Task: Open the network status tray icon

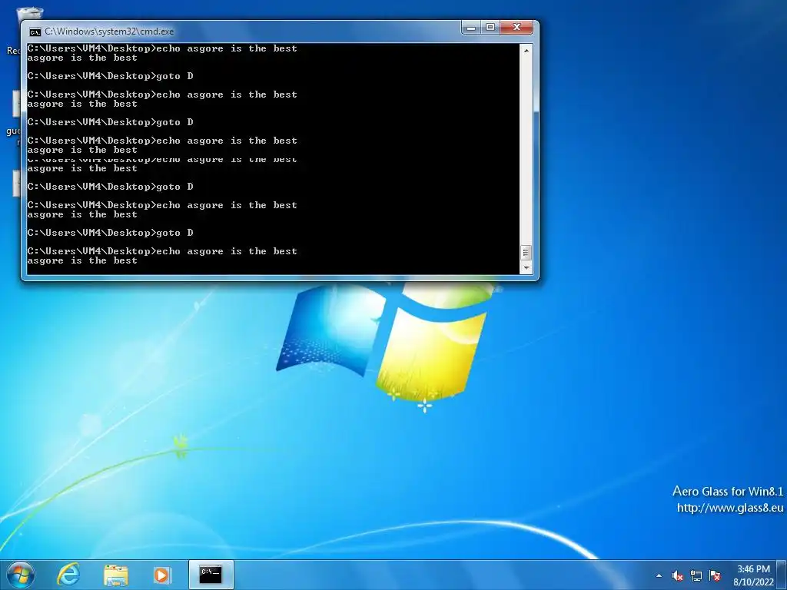Action: click(696, 575)
